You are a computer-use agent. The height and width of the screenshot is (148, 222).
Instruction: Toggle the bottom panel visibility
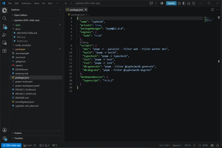[189, 3]
